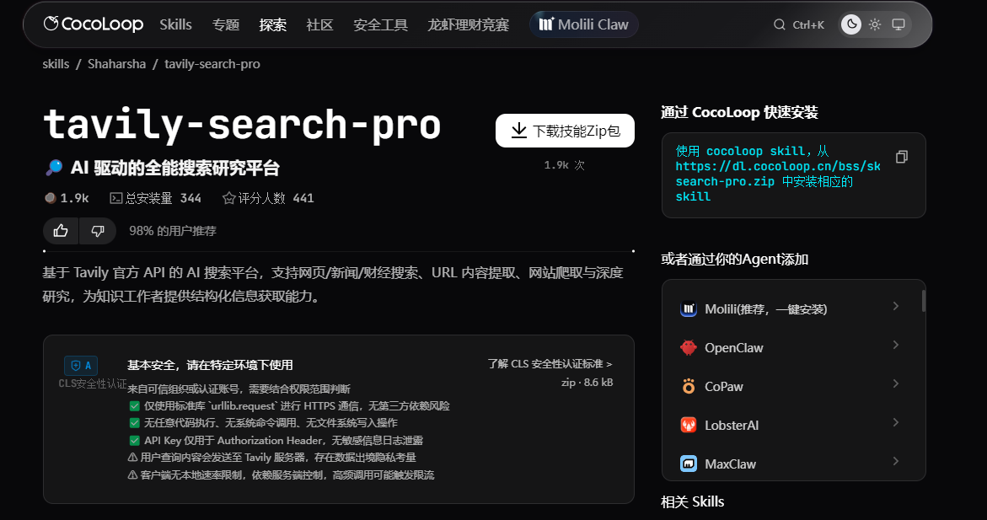This screenshot has height=520, width=987.
Task: Open the Molili Claw button
Action: (583, 24)
